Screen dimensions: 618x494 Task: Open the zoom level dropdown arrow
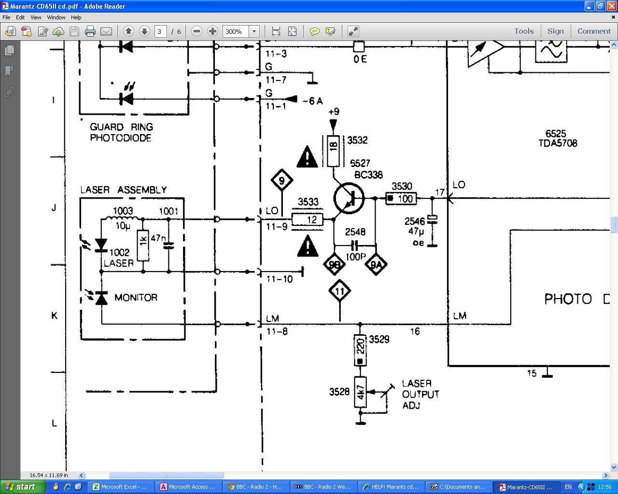(254, 31)
